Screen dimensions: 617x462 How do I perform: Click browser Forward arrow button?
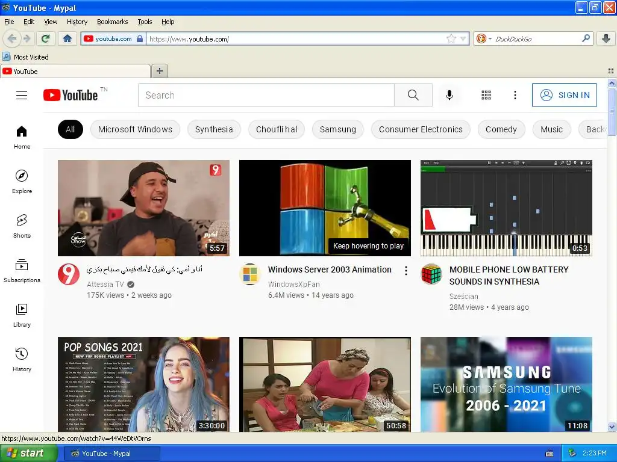click(27, 38)
